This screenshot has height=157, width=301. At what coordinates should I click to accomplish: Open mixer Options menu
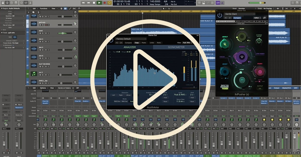[x=44, y=88]
